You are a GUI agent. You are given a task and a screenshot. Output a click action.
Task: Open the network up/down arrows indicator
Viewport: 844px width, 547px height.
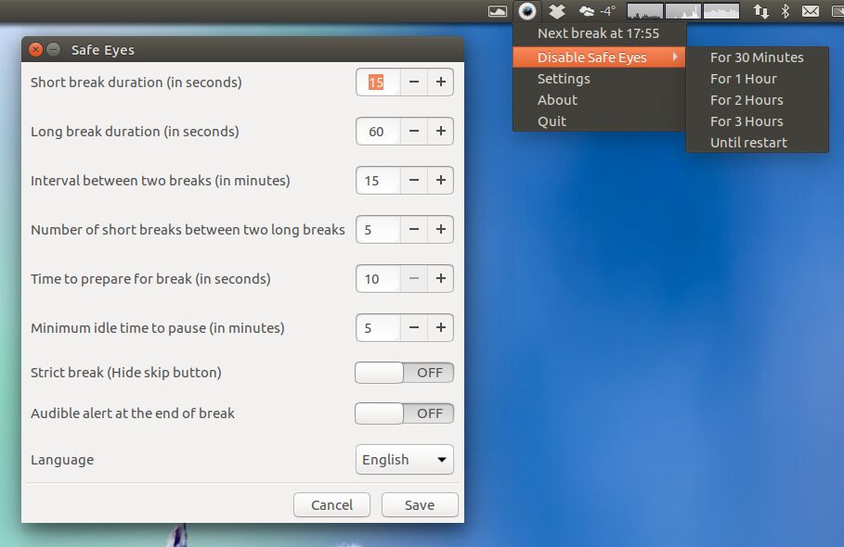click(x=760, y=11)
